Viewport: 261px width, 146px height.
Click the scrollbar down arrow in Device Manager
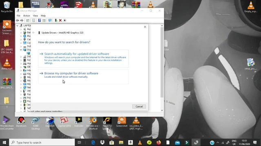162,110
